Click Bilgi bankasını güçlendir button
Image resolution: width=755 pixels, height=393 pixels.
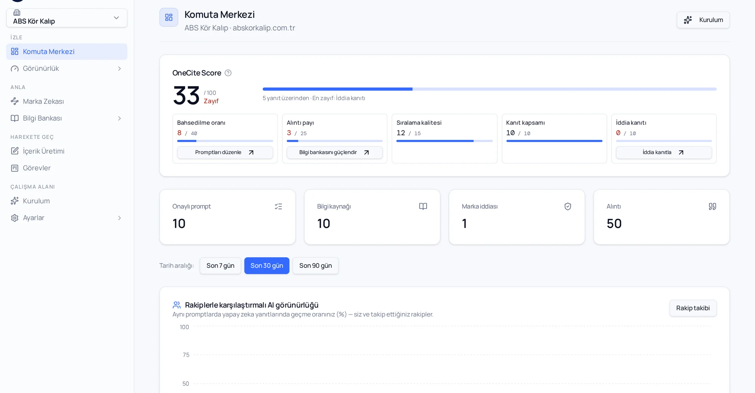coord(334,152)
